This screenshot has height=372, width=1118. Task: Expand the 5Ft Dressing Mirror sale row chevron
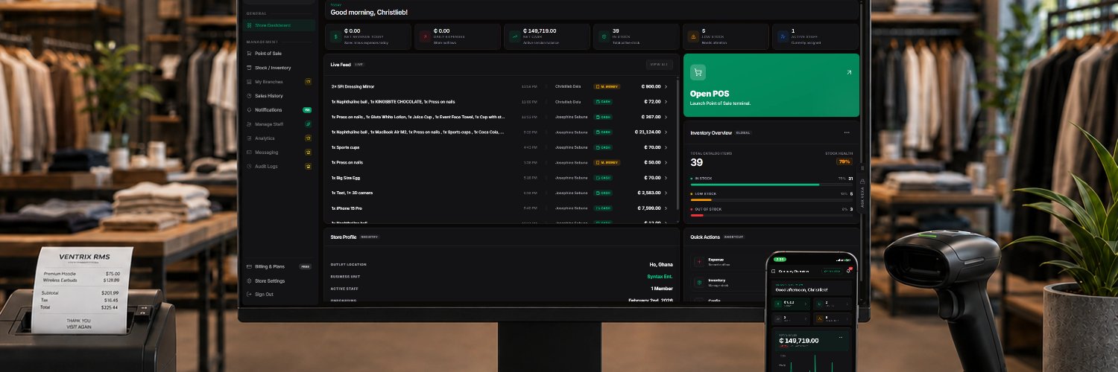pos(666,86)
